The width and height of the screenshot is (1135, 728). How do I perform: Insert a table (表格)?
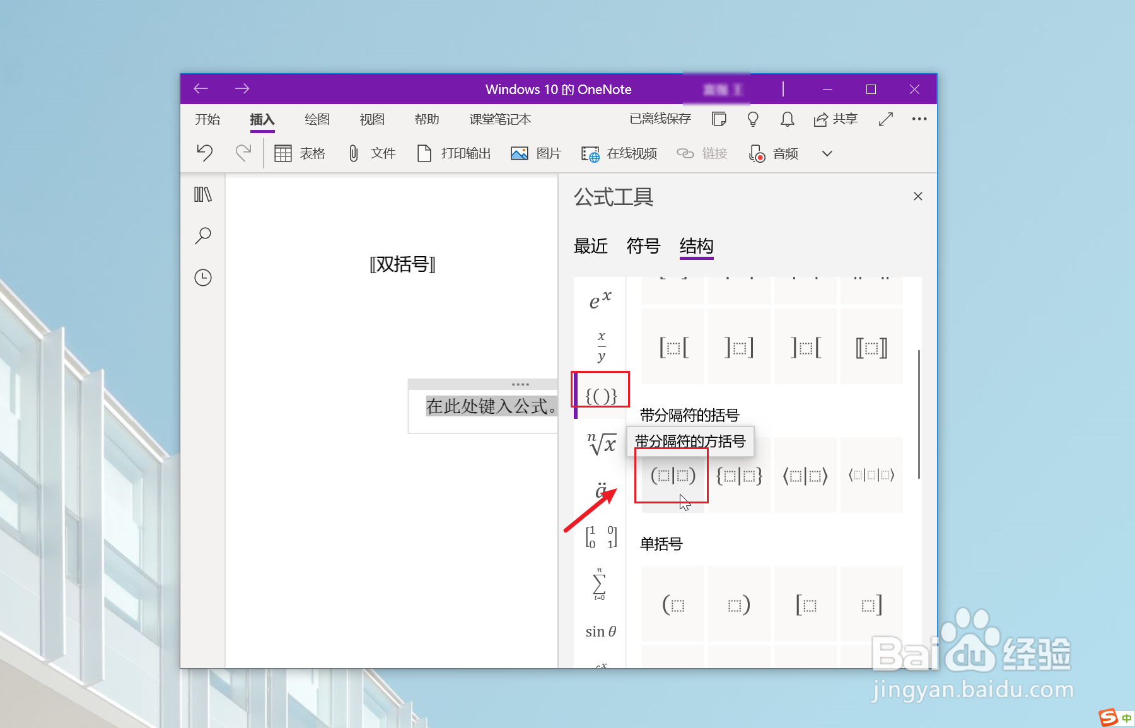(300, 153)
